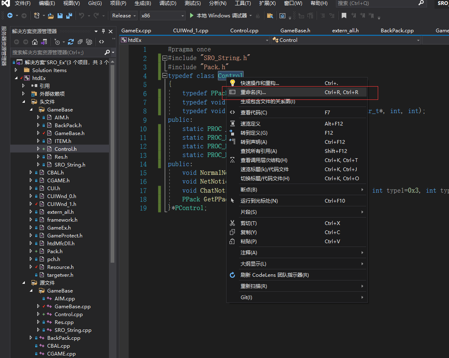Click the Save All toolbar icon

coord(69,16)
